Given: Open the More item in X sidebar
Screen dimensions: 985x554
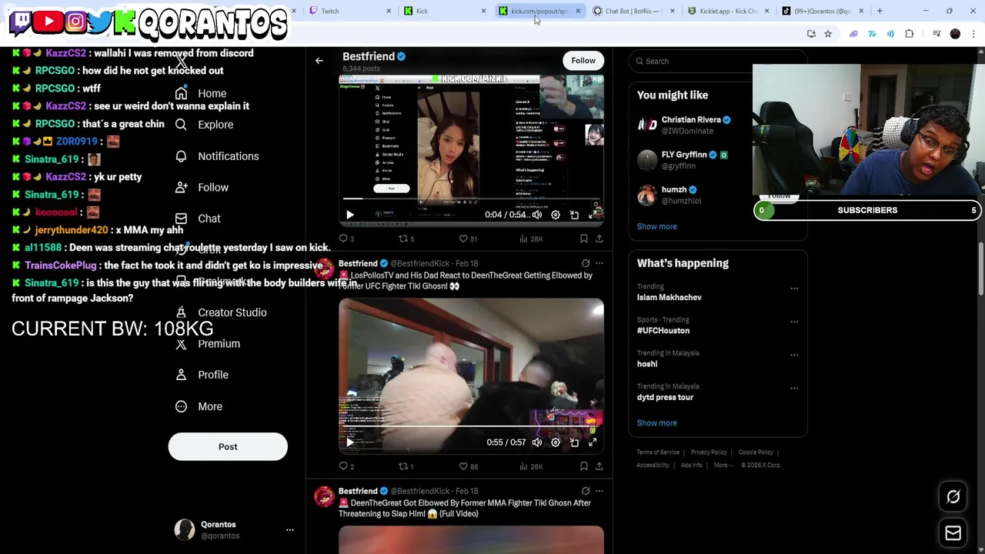Looking at the screenshot, I should tap(199, 406).
